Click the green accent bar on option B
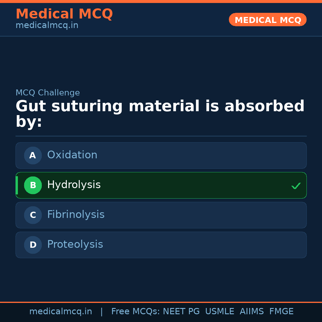322x322 pixels. coord(17,185)
